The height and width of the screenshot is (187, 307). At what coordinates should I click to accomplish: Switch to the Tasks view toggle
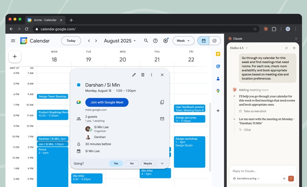(x=215, y=41)
